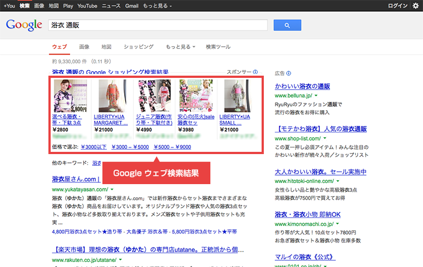Open 【楽天市場】理想の浴衣 result title

[x=148, y=250]
